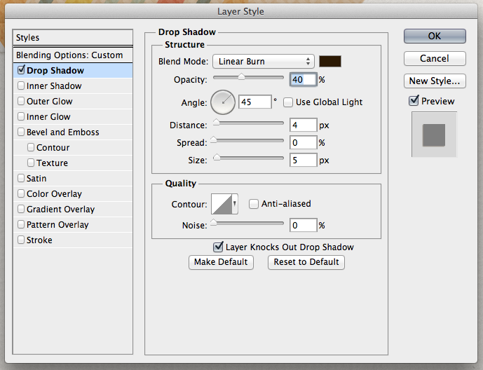Enable the Texture sub-option checkbox

pos(31,163)
